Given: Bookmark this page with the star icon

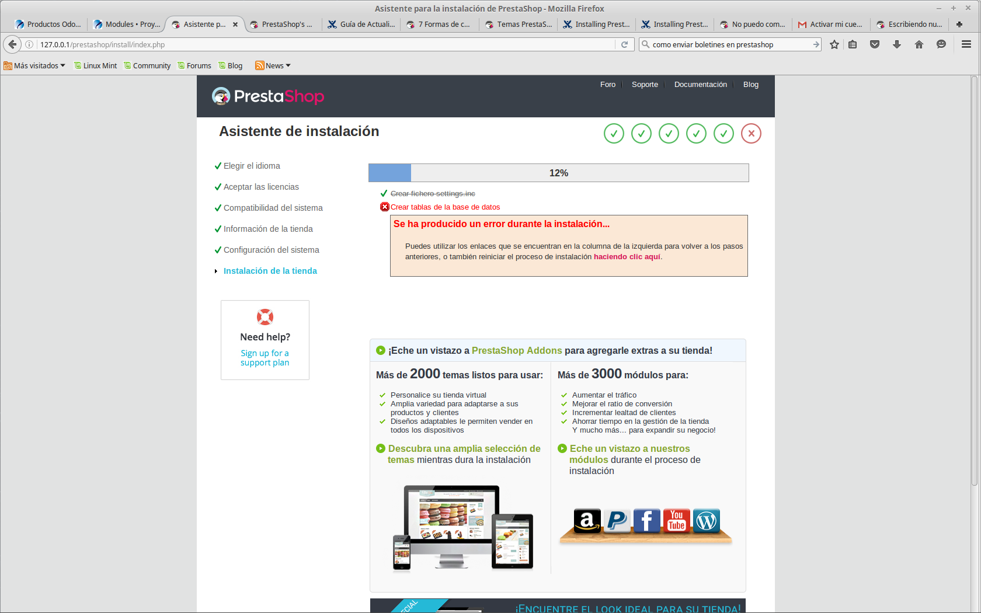Looking at the screenshot, I should coord(834,44).
